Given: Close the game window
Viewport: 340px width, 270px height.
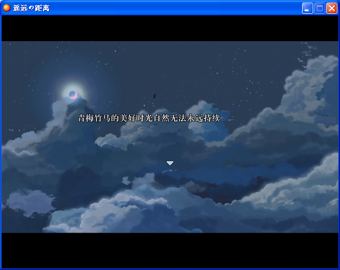Looking at the screenshot, I should pos(332,8).
